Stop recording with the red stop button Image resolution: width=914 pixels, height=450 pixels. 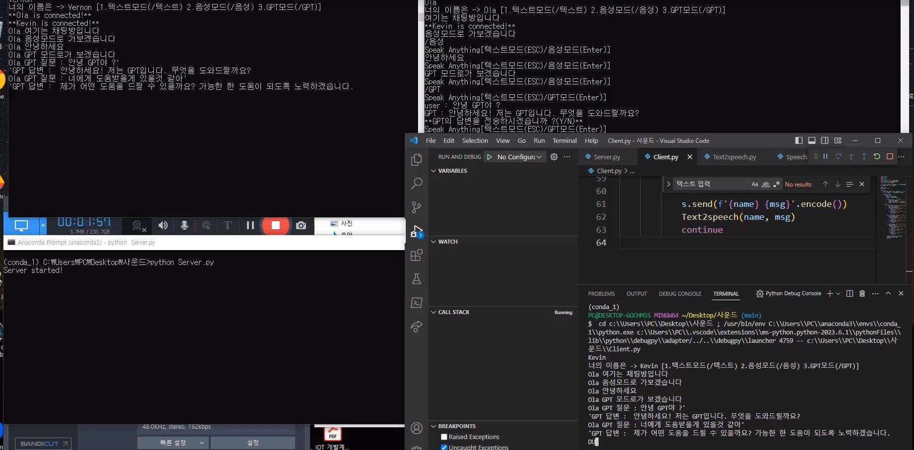tap(276, 225)
